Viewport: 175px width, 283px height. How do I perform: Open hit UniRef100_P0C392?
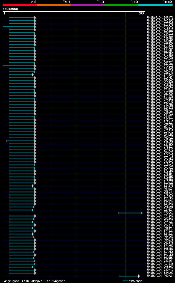point(160,20)
